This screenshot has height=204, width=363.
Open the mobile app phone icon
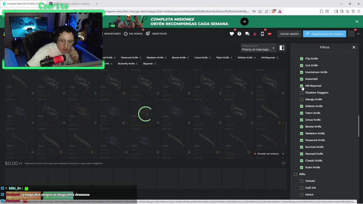262,34
